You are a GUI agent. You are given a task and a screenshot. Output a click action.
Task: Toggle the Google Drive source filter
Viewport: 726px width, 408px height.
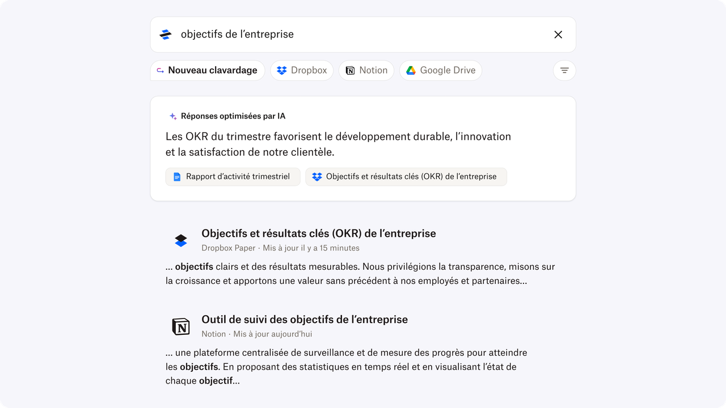tap(441, 70)
